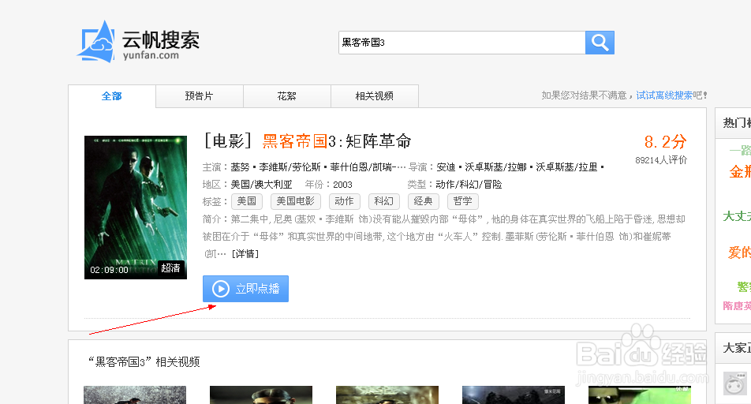Switch to the 相关视频 tab

pos(375,96)
